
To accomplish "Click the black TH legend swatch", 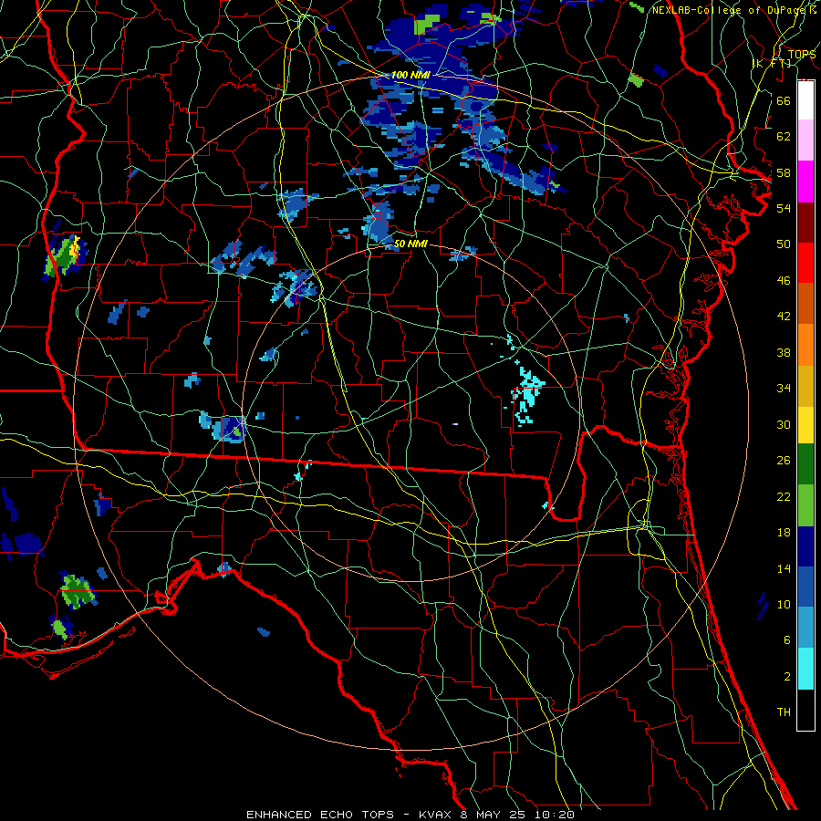I will [805, 710].
